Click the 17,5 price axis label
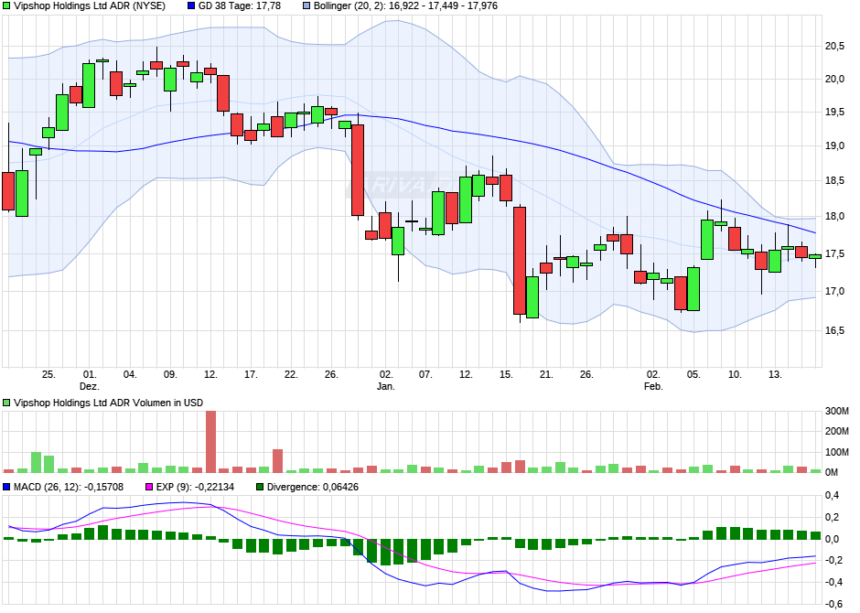860x613 pixels. (x=834, y=253)
